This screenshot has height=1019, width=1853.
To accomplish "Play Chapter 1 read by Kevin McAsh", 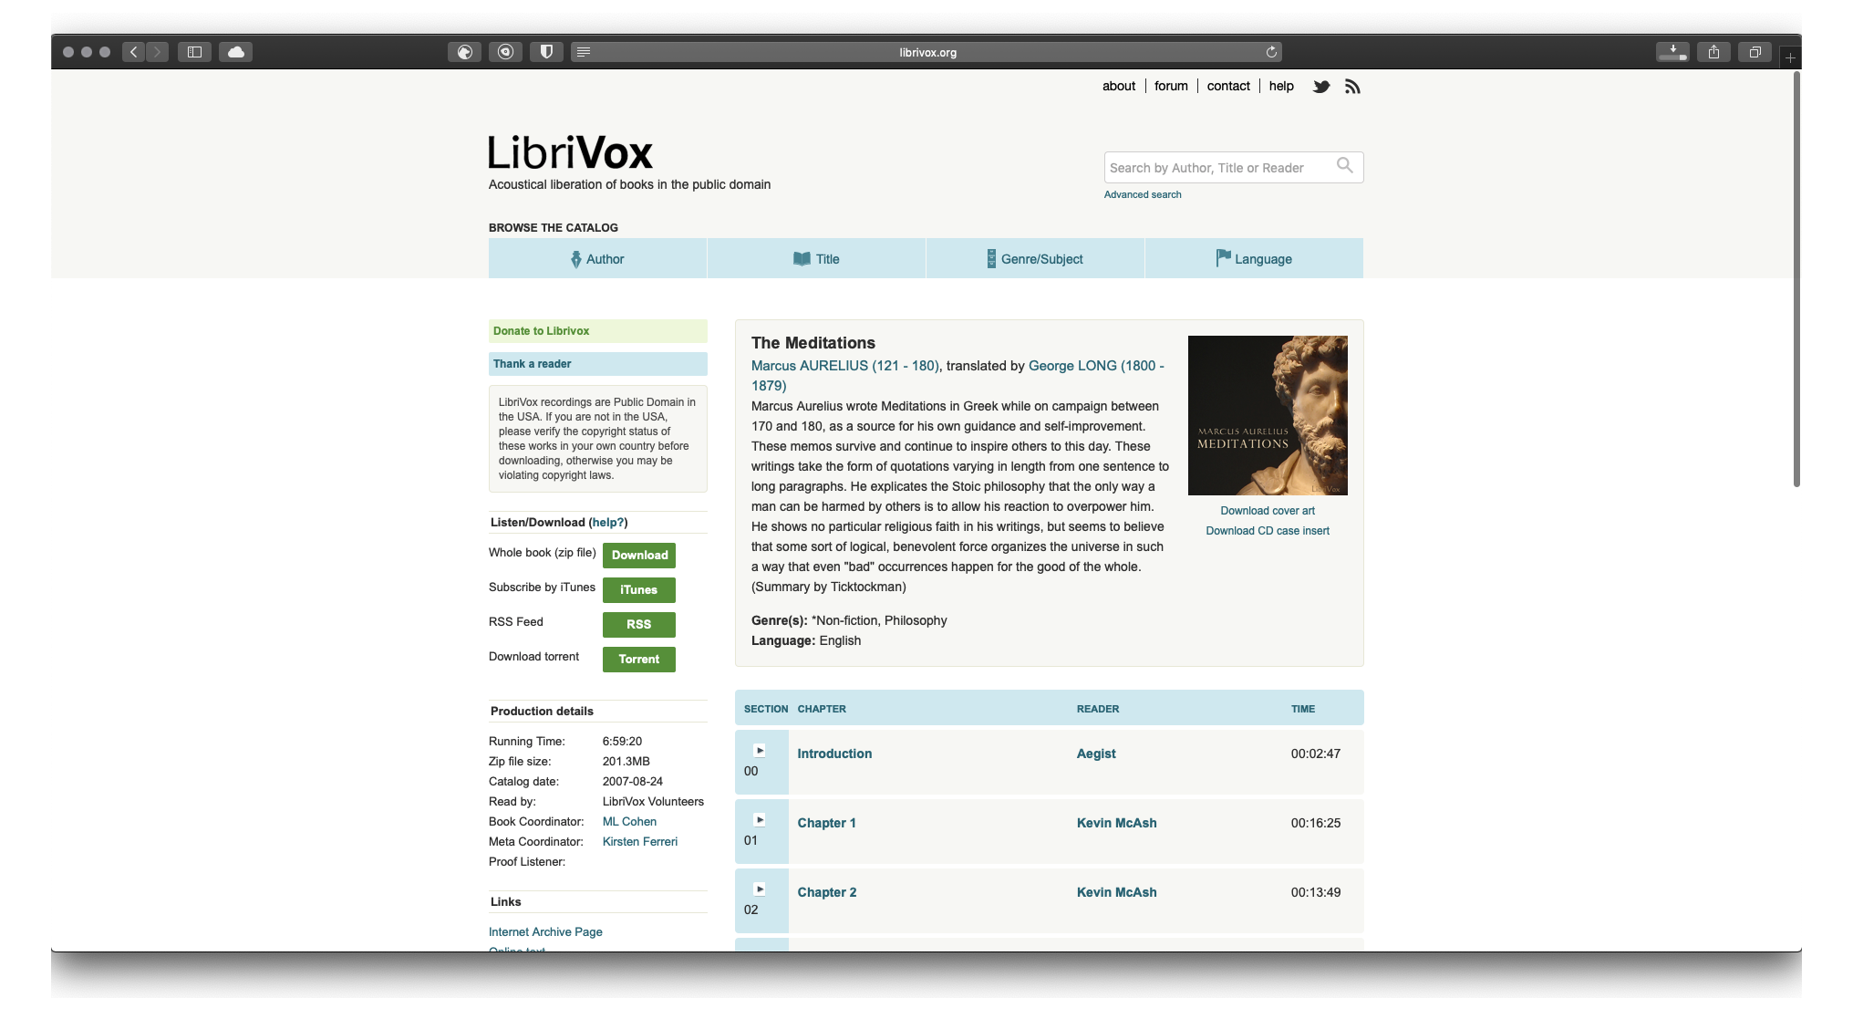I will click(x=761, y=819).
